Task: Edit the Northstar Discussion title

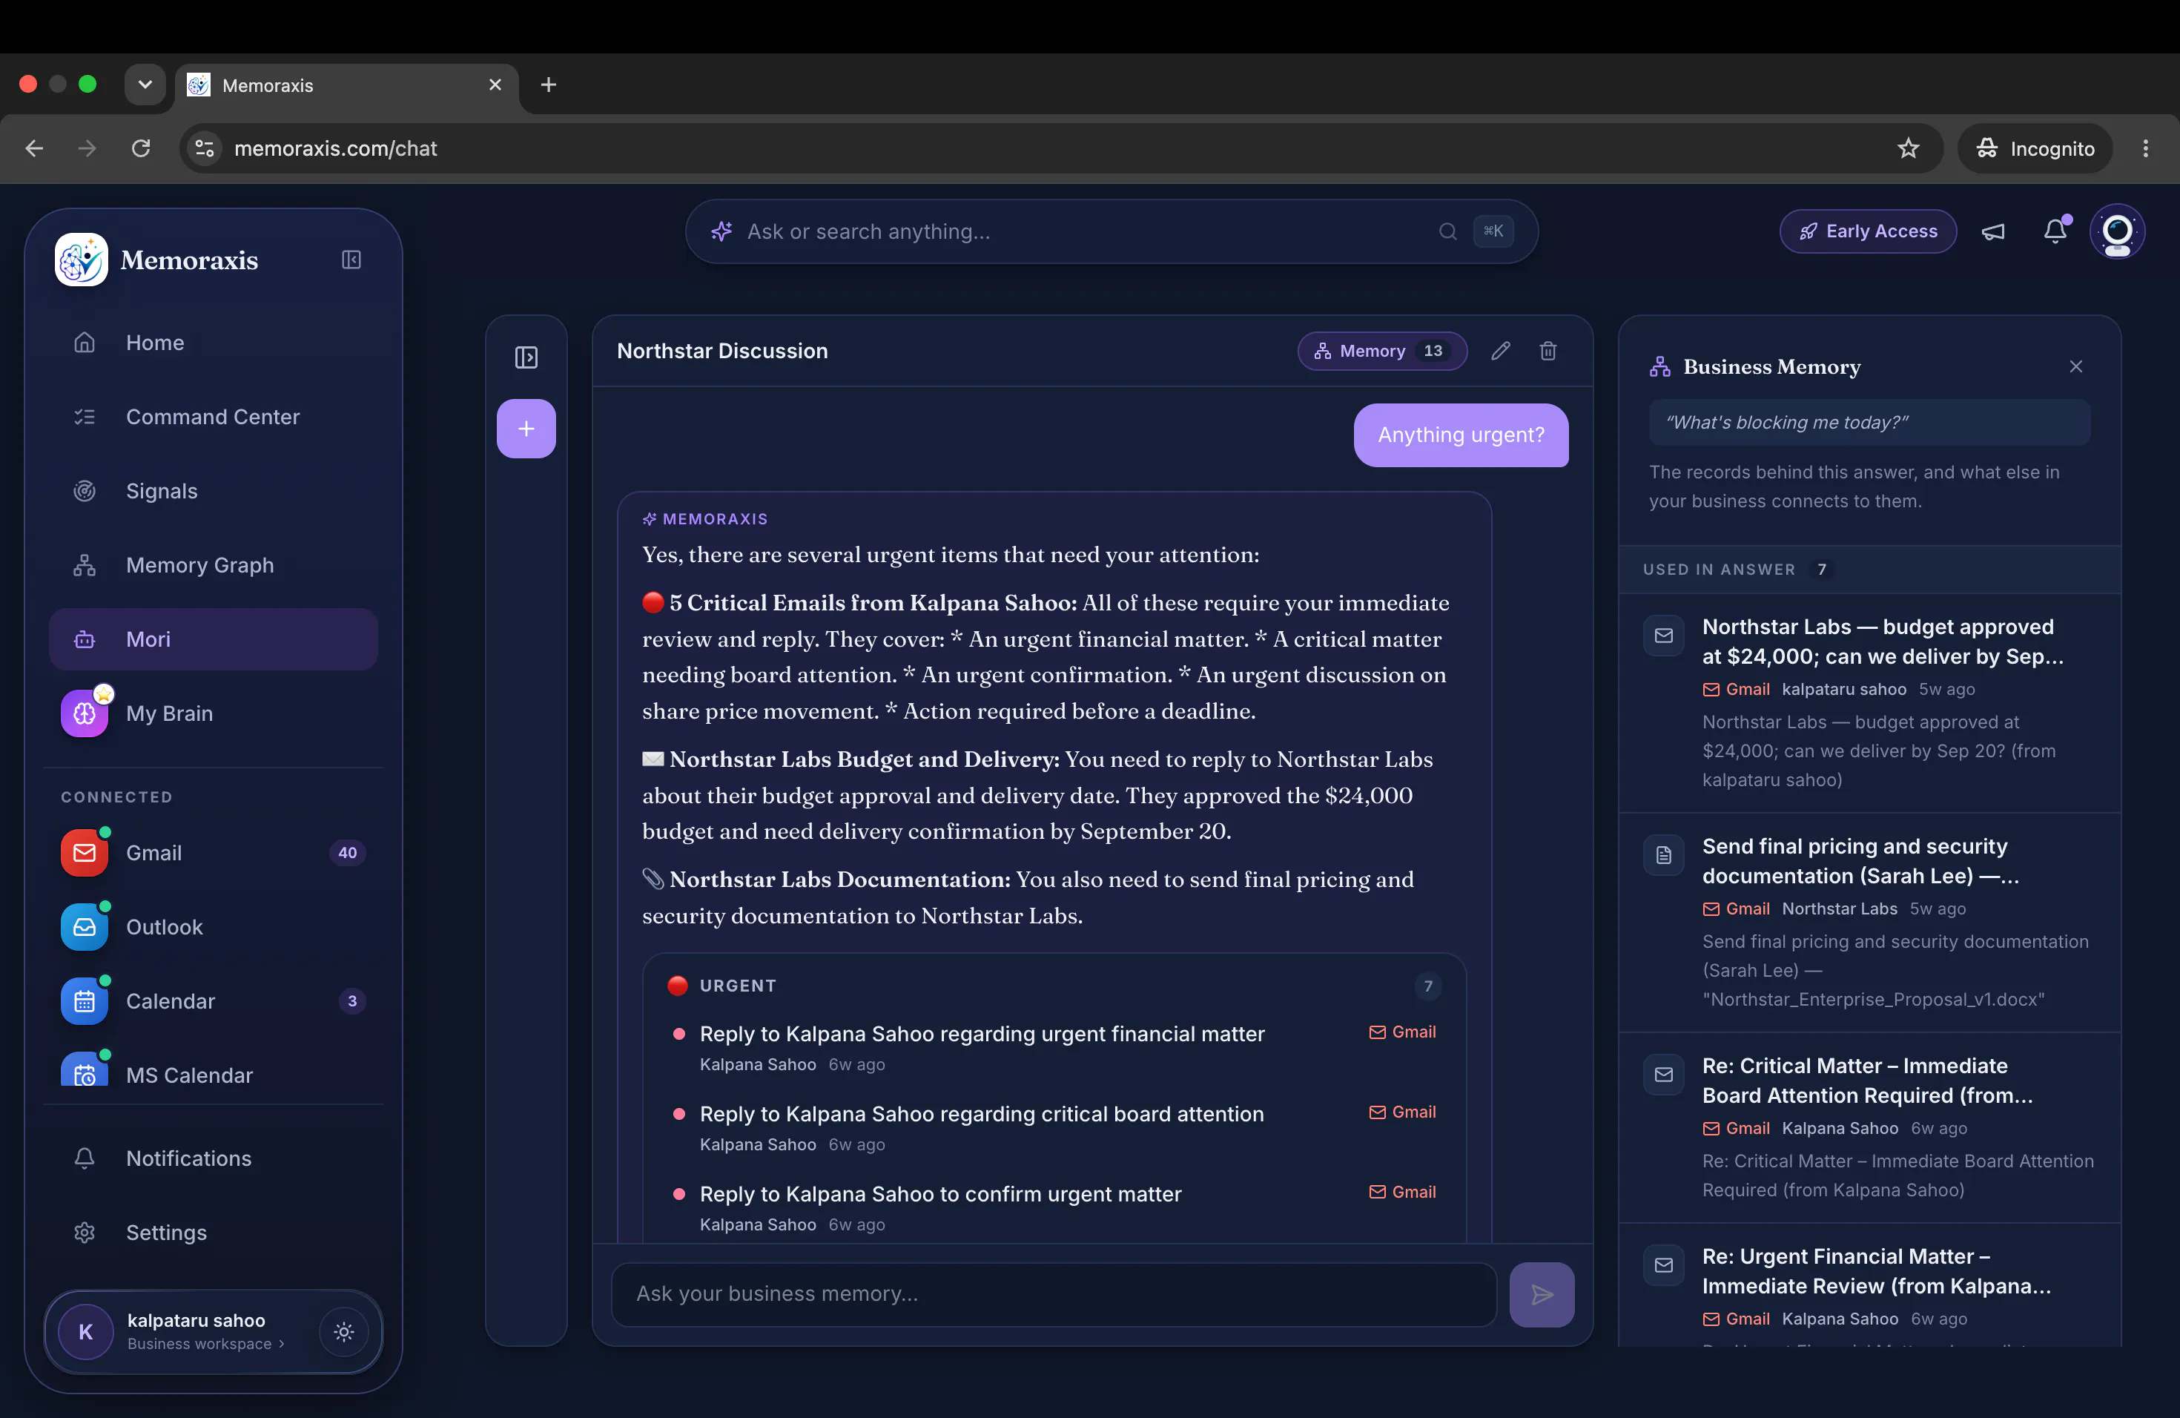Action: pos(1500,351)
